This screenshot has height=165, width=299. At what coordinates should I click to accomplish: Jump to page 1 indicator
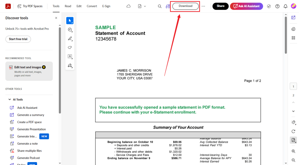[x=293, y=86]
